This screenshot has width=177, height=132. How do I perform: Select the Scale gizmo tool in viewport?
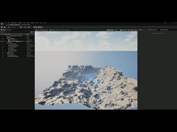[44, 30]
